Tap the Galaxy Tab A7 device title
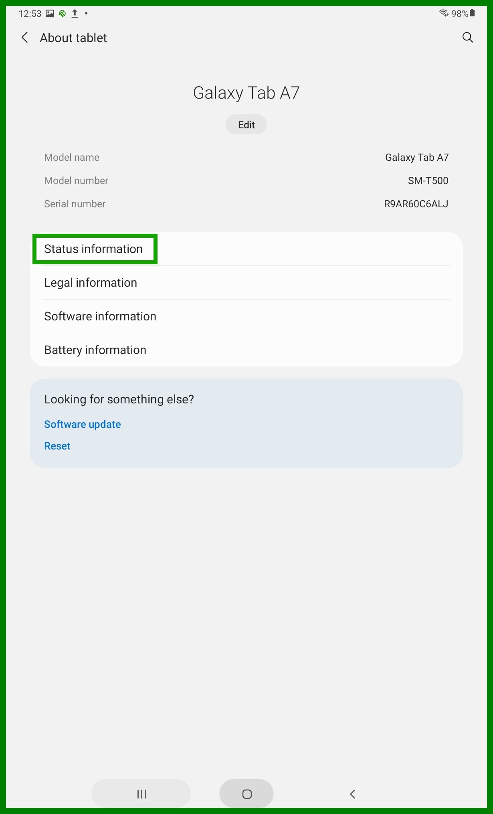 point(246,93)
